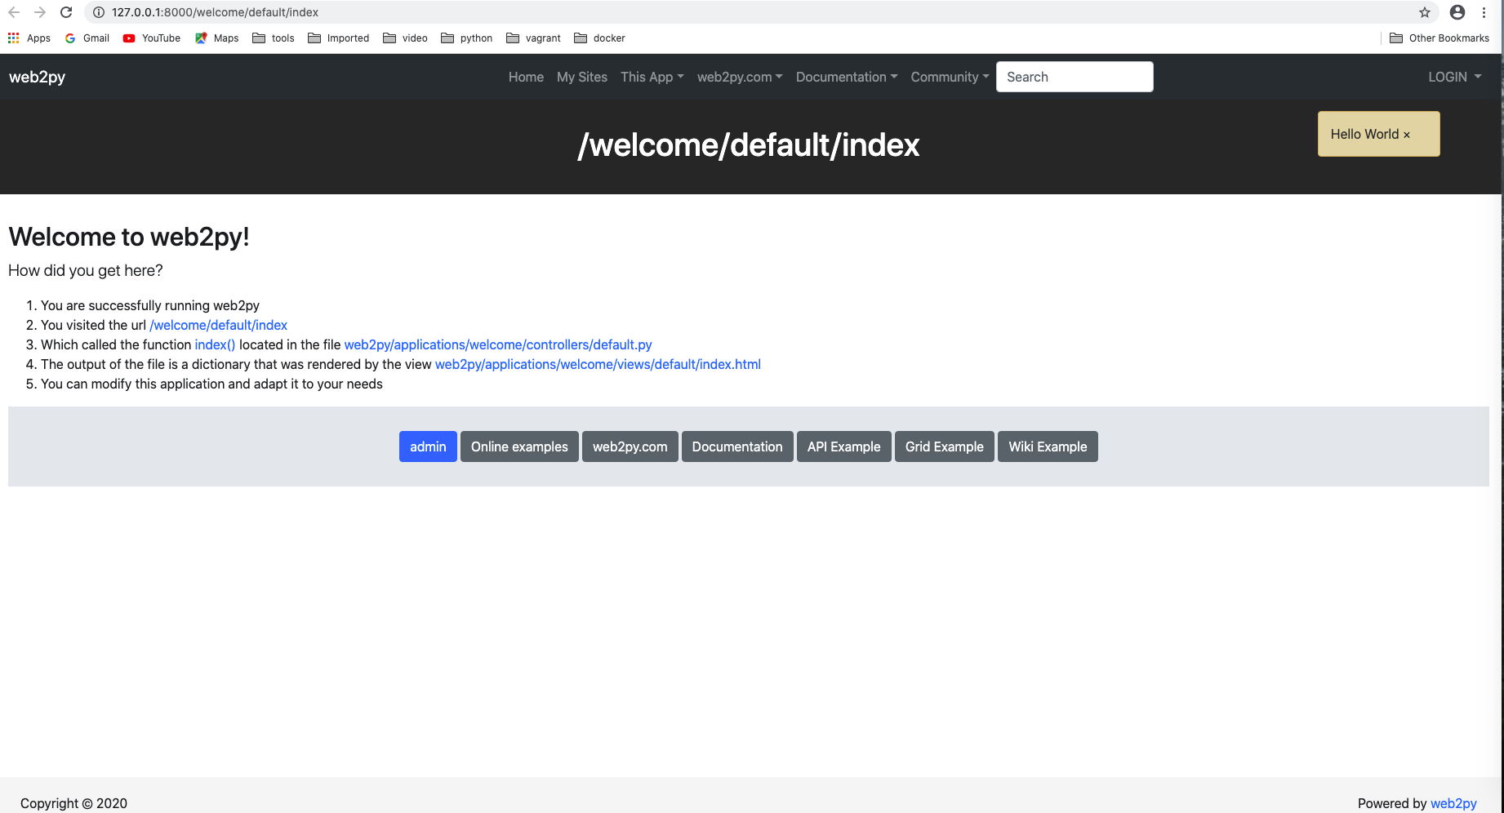The height and width of the screenshot is (813, 1504).
Task: Click the index() function link
Action: [215, 344]
